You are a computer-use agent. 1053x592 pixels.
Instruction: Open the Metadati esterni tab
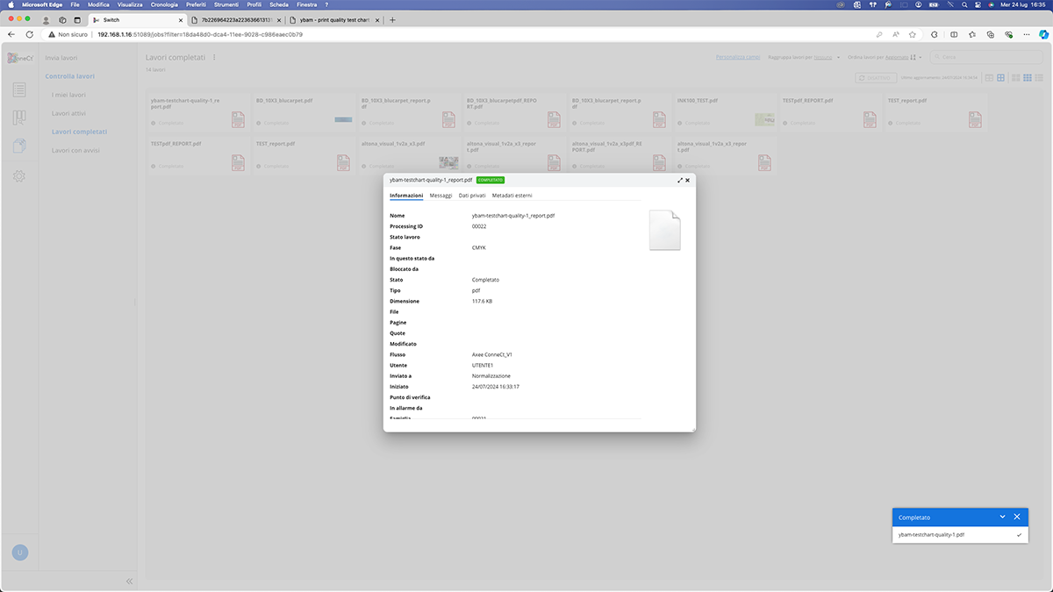512,196
